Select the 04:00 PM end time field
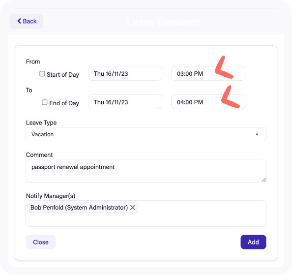 click(208, 102)
